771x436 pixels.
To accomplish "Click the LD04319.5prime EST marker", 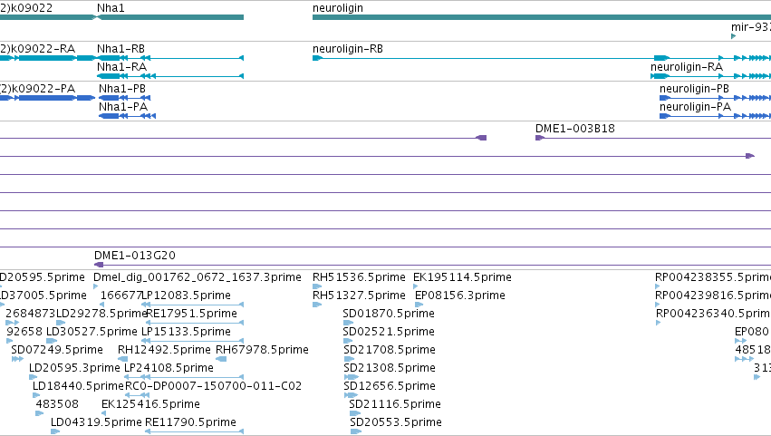I will click(55, 431).
